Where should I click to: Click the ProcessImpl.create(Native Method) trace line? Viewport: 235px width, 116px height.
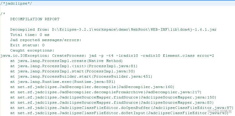[x=66, y=61]
